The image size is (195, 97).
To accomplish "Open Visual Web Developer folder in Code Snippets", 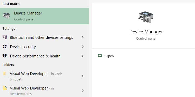I will pos(44,76).
